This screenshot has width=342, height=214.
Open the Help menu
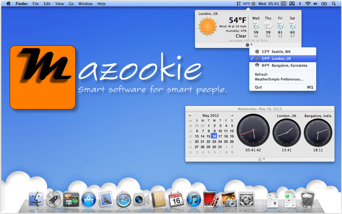[102, 4]
